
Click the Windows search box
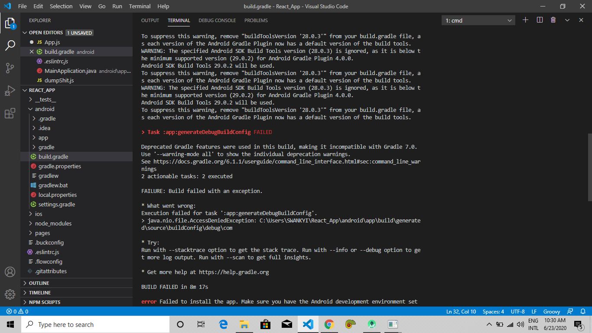point(95,324)
